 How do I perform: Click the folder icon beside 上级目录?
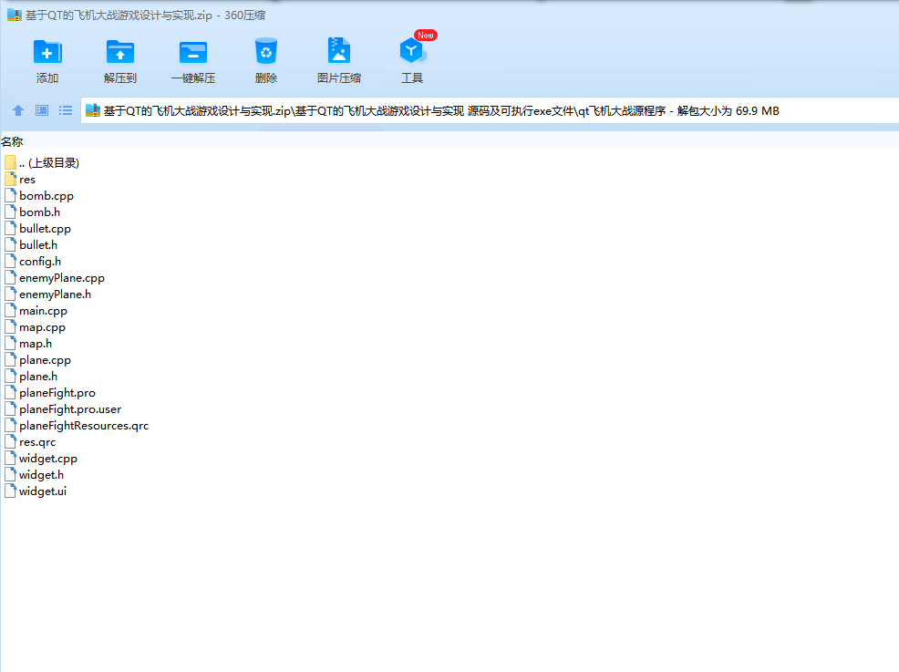point(10,163)
